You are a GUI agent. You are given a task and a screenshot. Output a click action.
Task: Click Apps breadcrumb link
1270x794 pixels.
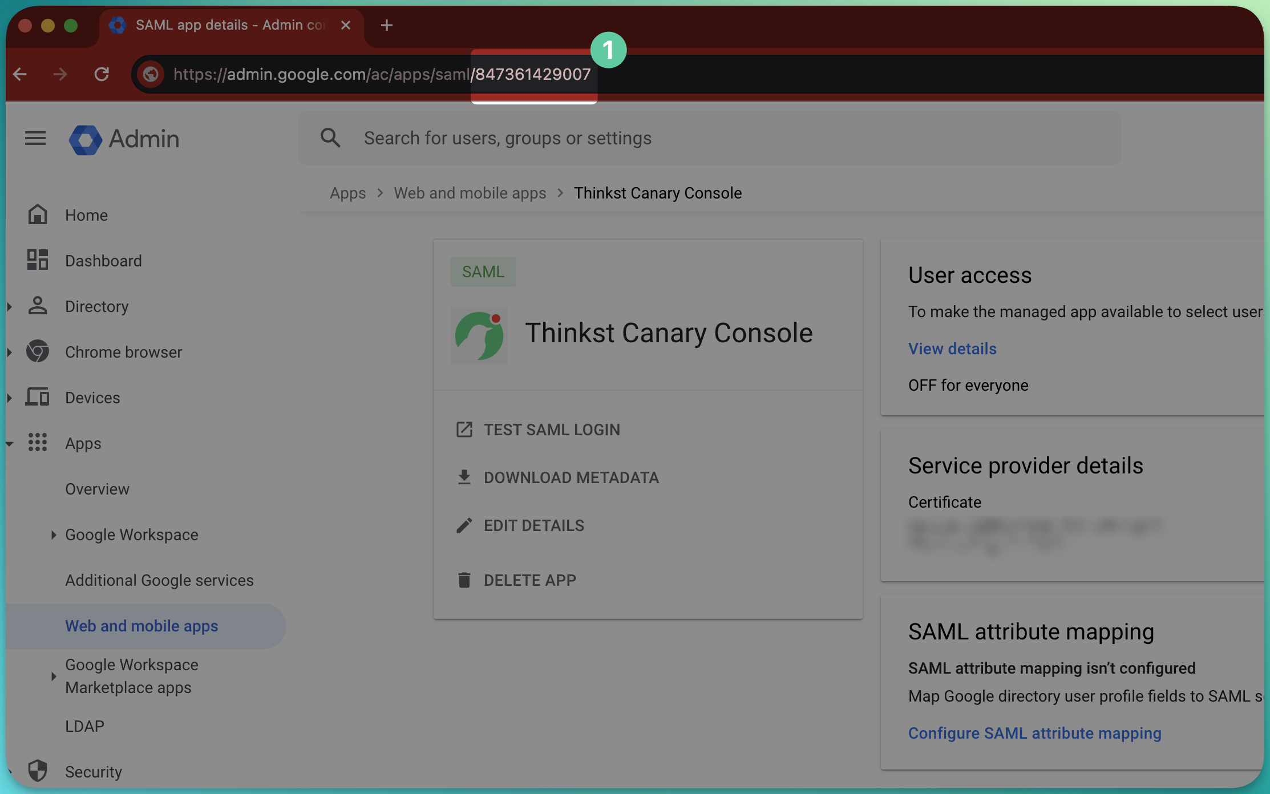point(347,193)
